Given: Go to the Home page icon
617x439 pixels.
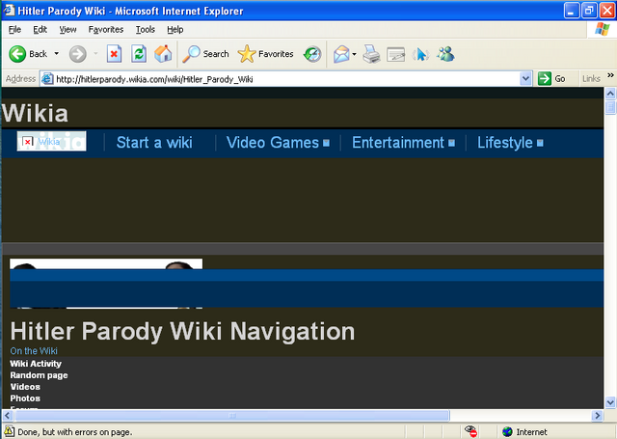Looking at the screenshot, I should [163, 54].
